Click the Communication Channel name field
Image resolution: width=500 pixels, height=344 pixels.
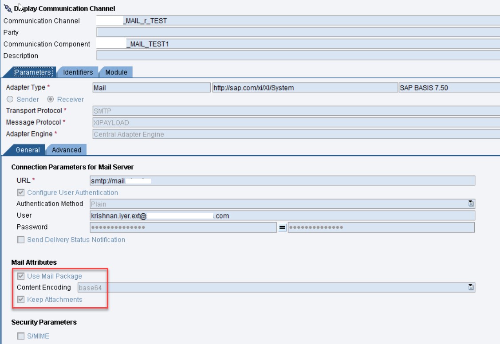(222, 20)
